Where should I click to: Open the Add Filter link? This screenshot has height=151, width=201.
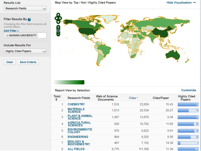pos(11,31)
